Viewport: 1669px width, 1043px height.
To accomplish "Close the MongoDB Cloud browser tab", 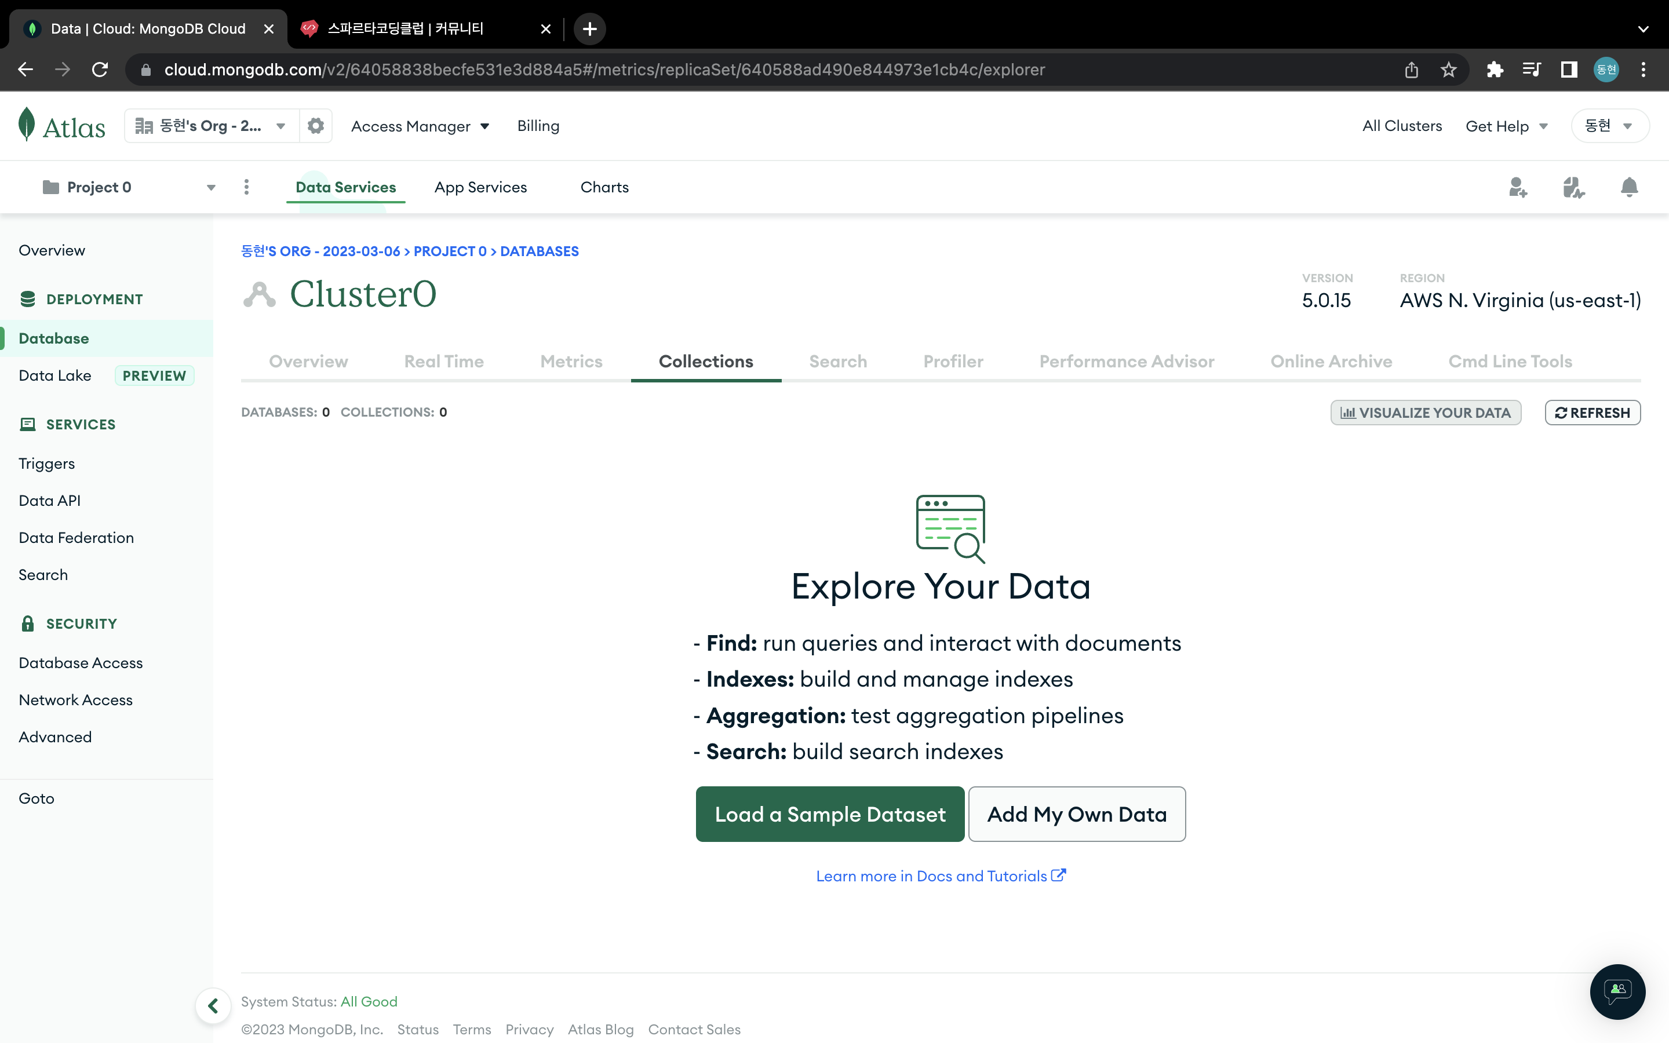I will click(x=269, y=29).
